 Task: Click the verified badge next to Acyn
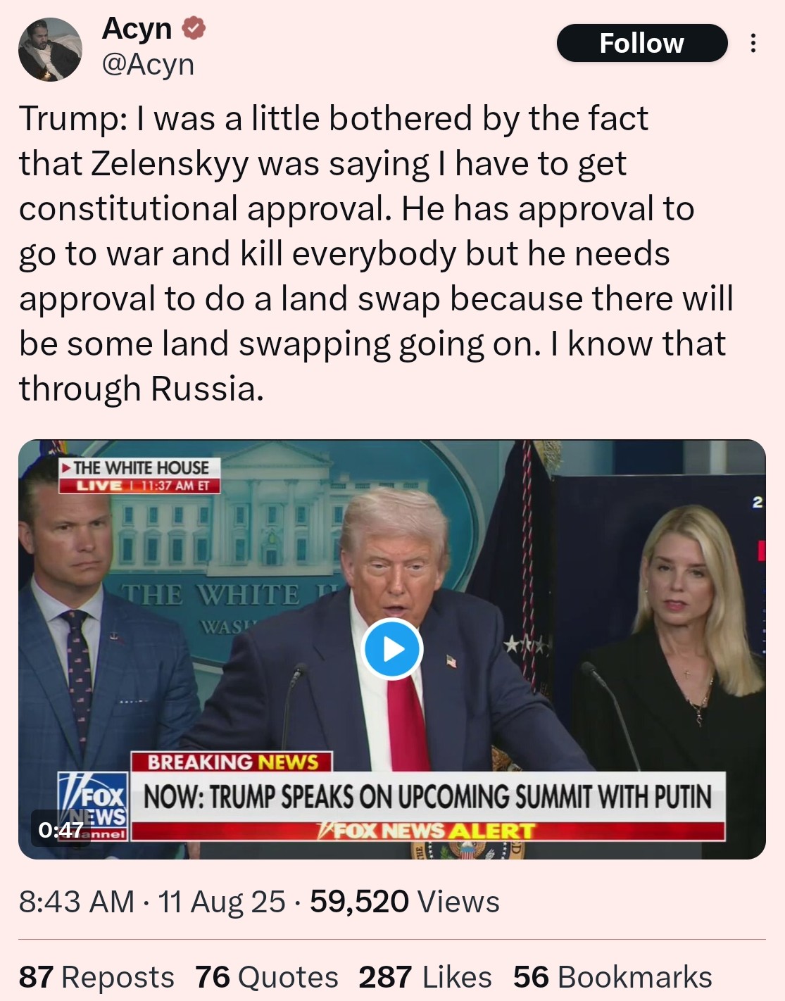click(194, 28)
